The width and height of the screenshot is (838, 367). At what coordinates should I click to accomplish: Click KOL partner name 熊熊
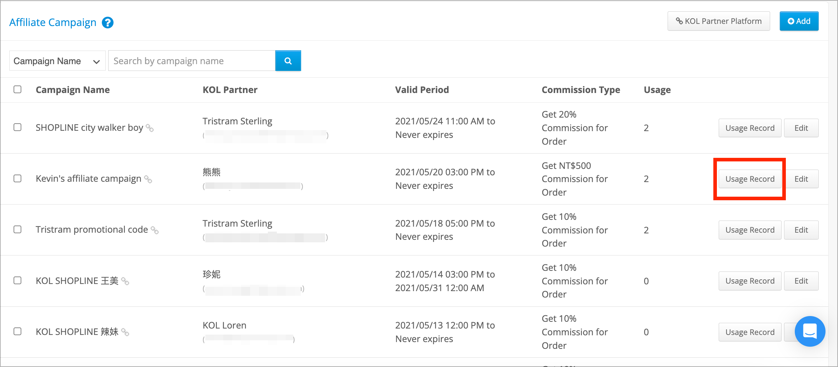[x=211, y=172]
